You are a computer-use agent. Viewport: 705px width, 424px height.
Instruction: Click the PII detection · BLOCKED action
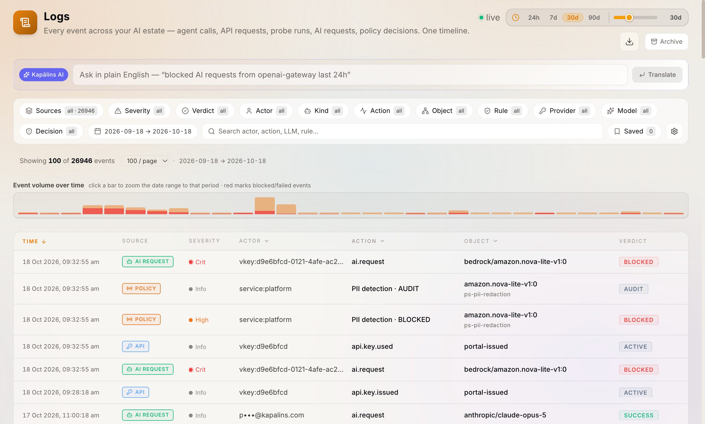[391, 320]
